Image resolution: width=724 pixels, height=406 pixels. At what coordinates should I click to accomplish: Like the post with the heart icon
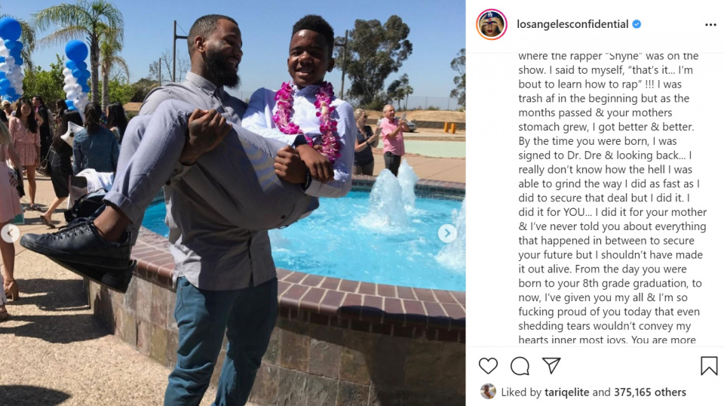(488, 366)
